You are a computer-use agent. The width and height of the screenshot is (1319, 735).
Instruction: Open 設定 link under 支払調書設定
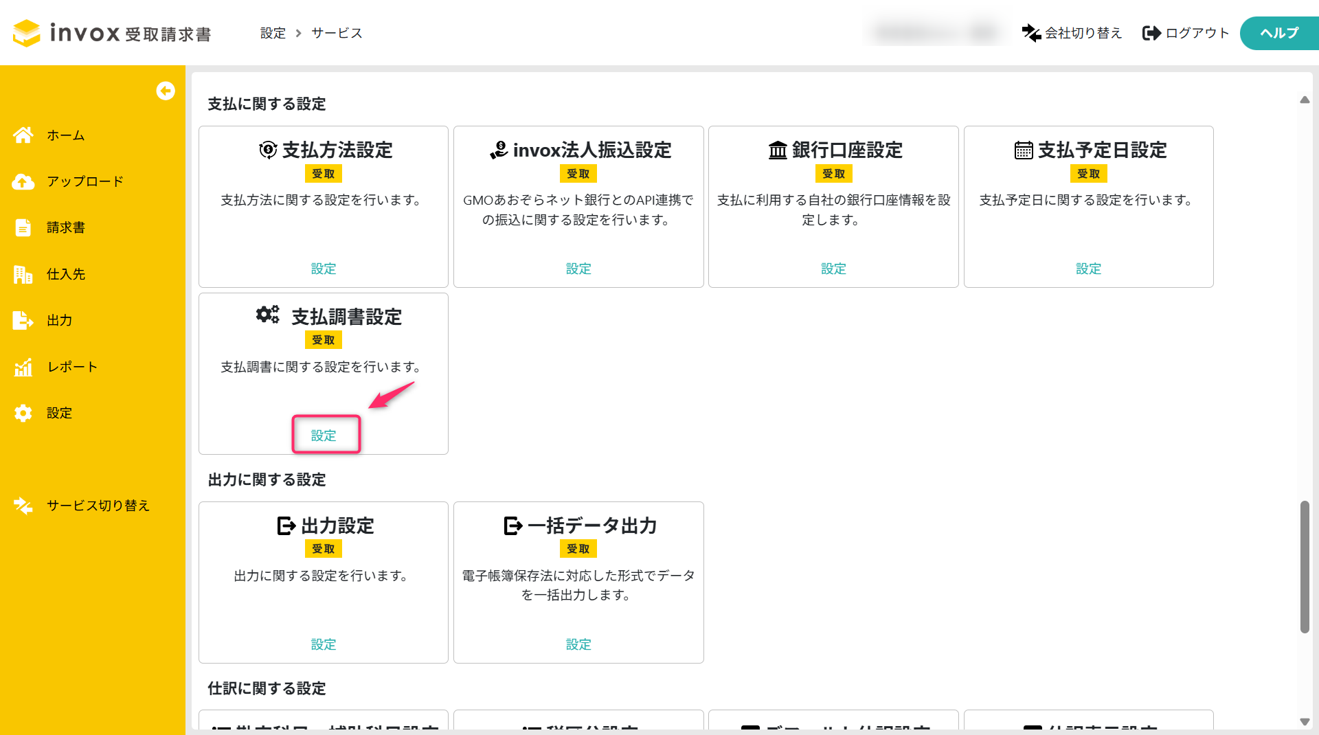(x=324, y=436)
